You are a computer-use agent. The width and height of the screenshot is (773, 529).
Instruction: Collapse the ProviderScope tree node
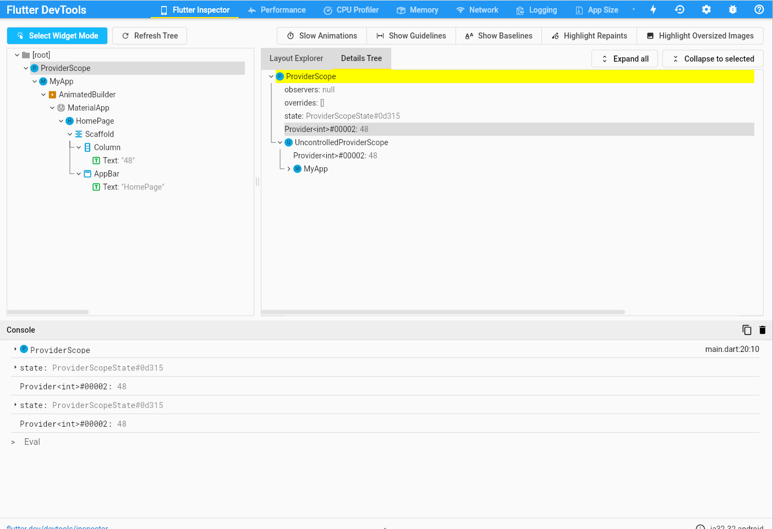(26, 68)
